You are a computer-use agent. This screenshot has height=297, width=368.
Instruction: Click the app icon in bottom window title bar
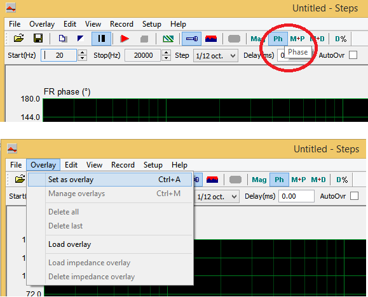pos(12,148)
